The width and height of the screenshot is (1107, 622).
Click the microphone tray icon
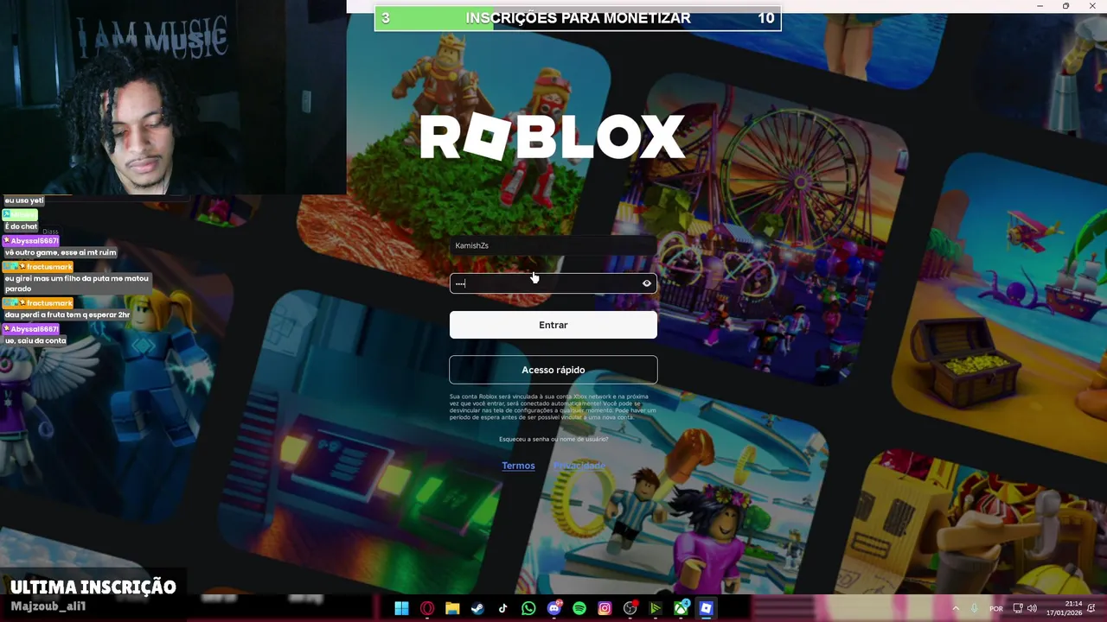pyautogui.click(x=975, y=608)
